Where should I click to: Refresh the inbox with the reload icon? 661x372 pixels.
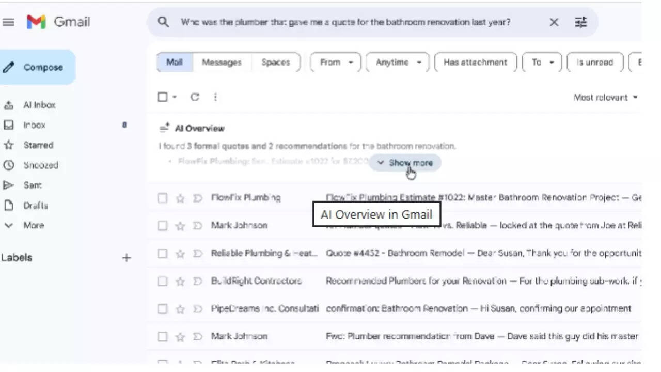(x=195, y=97)
